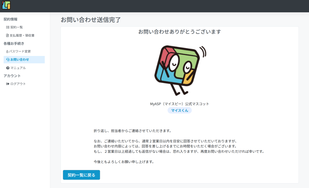Click the MyASP logo in the top bar
Viewport: 309px width, 188px height.
[x=6, y=5]
